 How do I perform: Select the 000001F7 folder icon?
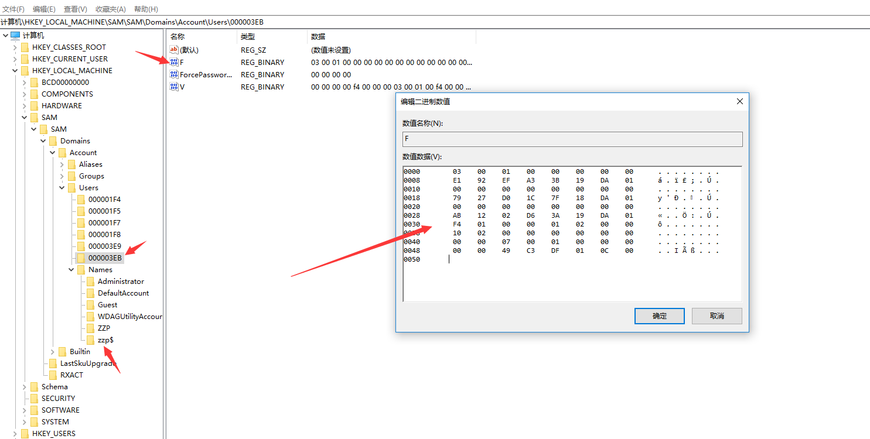81,222
